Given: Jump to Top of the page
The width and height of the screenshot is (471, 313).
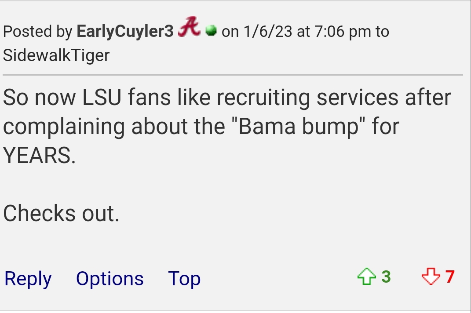Looking at the screenshot, I should point(184,279).
